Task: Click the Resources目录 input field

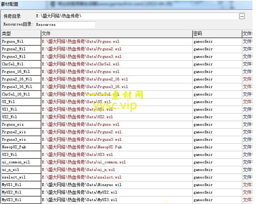Action: (x=65, y=24)
